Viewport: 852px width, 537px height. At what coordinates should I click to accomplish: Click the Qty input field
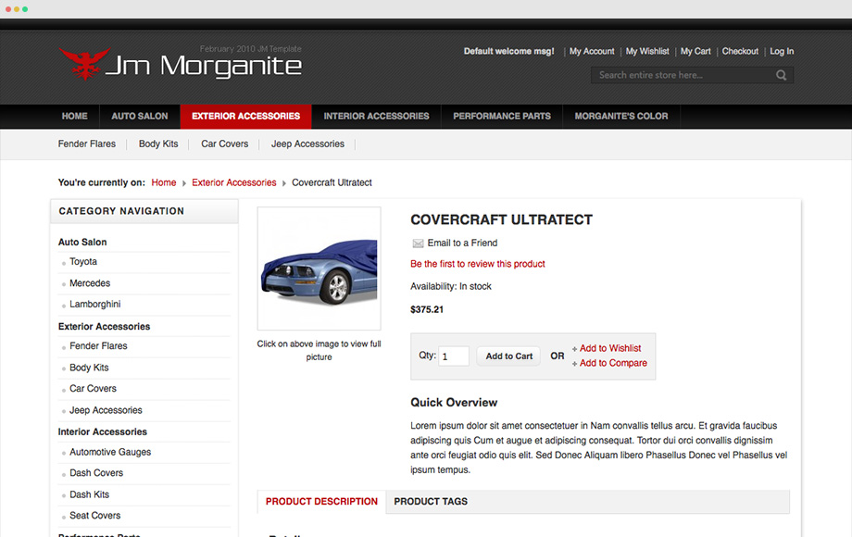(454, 356)
